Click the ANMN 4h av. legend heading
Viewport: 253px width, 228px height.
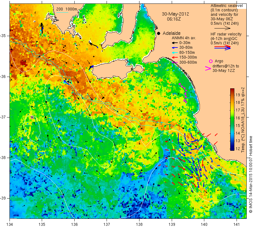184,38
